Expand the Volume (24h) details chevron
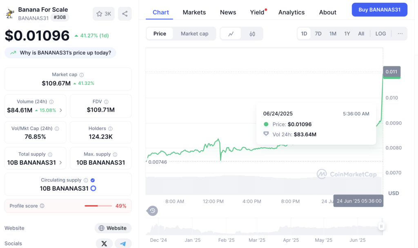 click(61, 110)
